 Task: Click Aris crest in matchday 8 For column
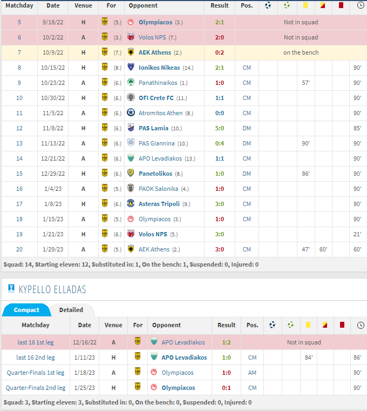coord(105,67)
